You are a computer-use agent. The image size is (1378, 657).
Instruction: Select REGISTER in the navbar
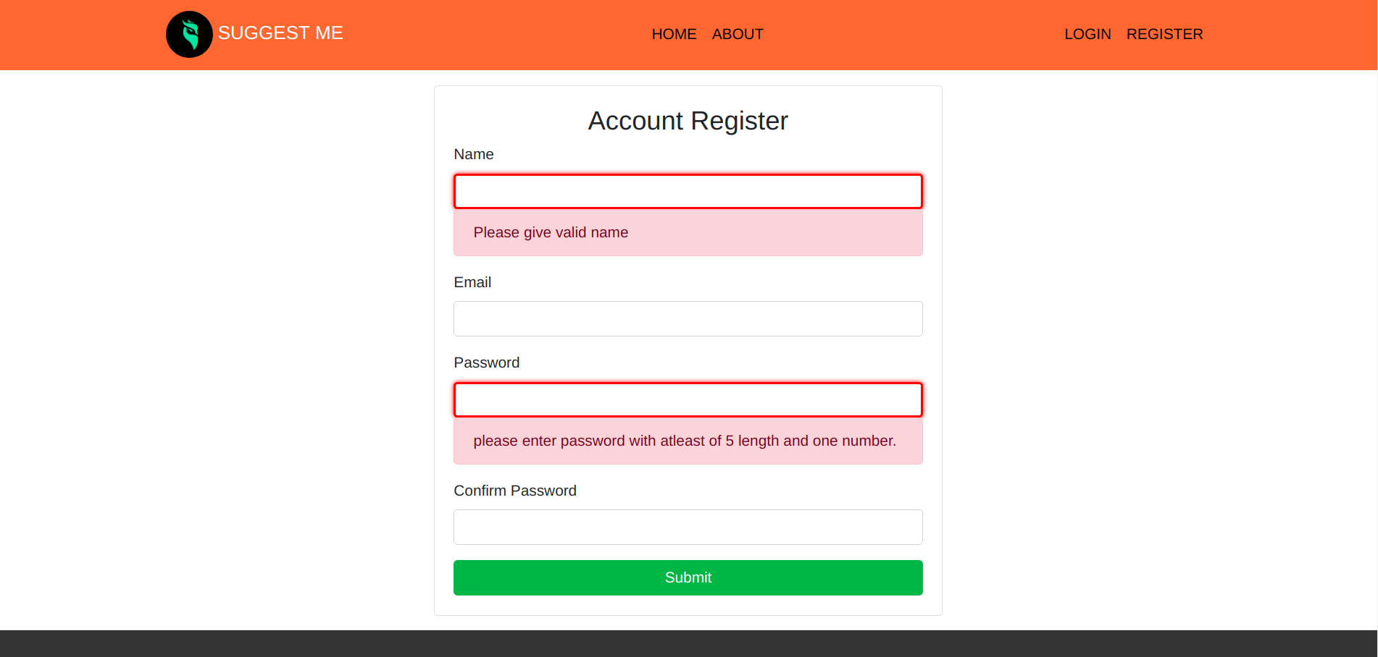1164,34
